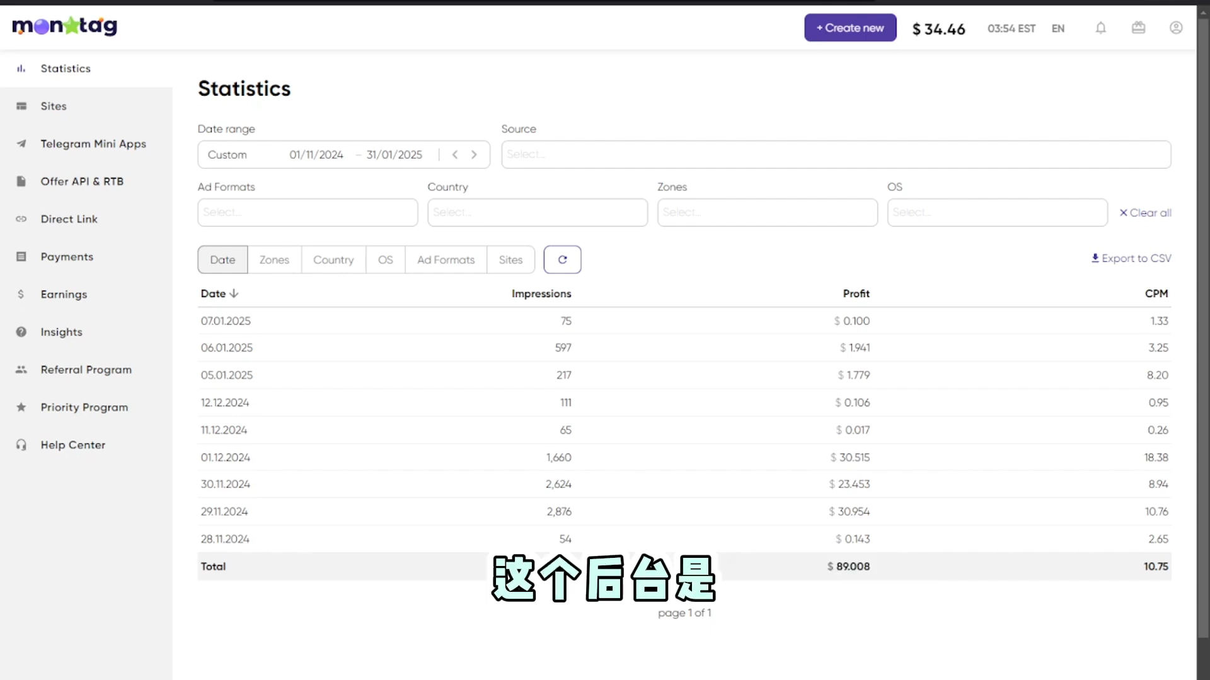Click the Statistics bar-chart sidebar icon
This screenshot has height=680, width=1210.
[21, 69]
